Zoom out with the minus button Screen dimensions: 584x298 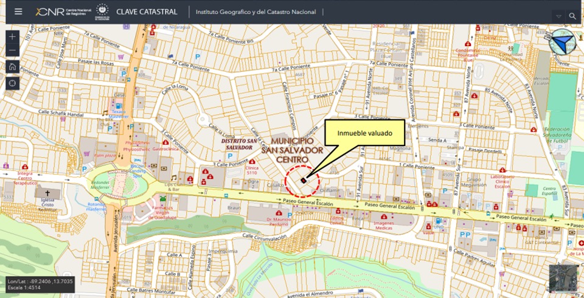pyautogui.click(x=13, y=50)
